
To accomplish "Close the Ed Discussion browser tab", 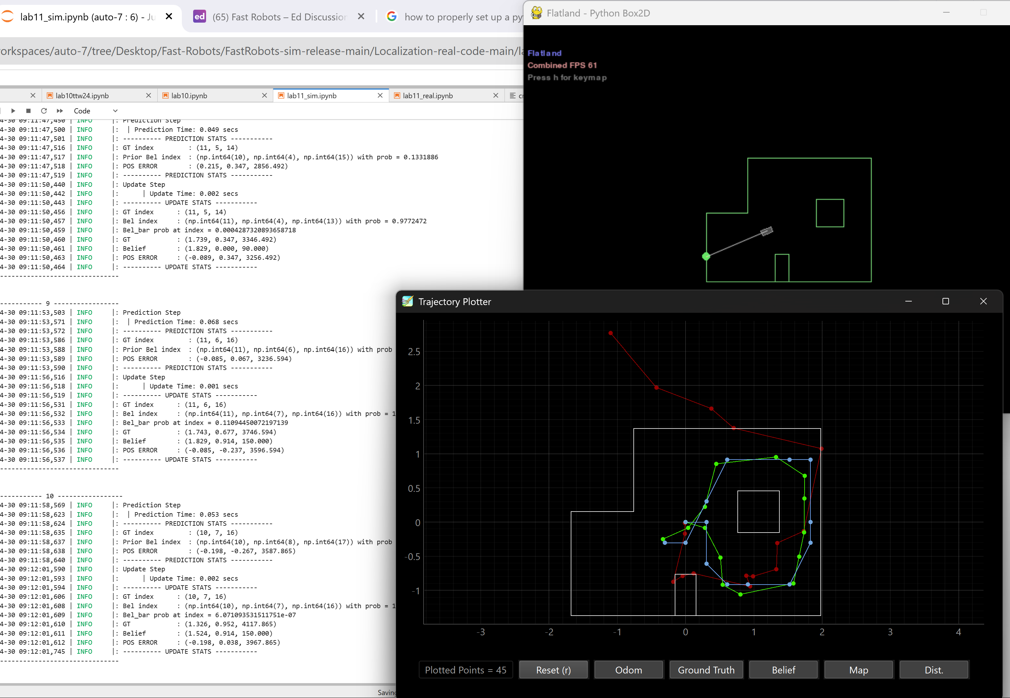I will point(361,16).
